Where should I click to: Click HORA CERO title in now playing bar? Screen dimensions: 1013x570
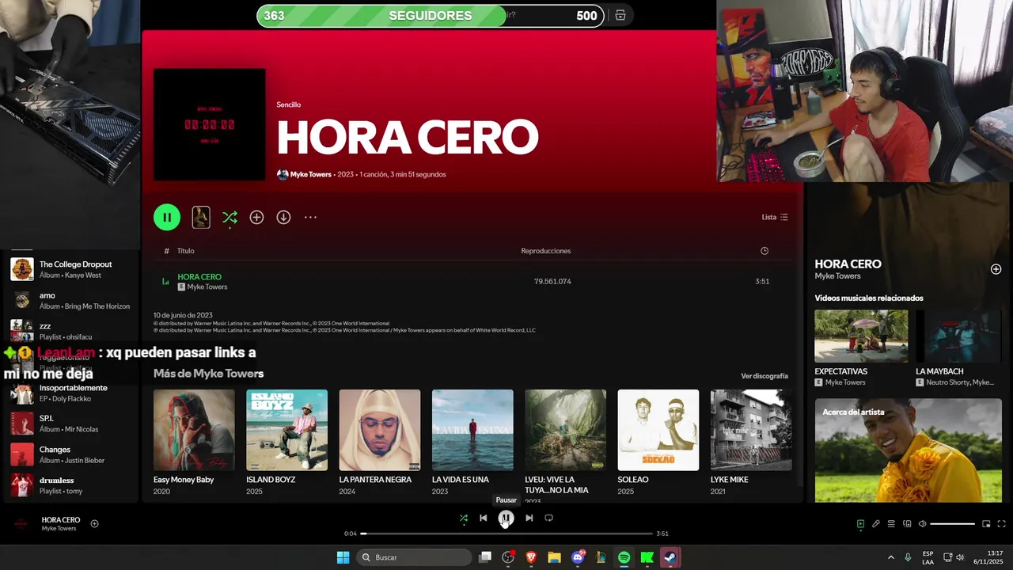click(61, 520)
